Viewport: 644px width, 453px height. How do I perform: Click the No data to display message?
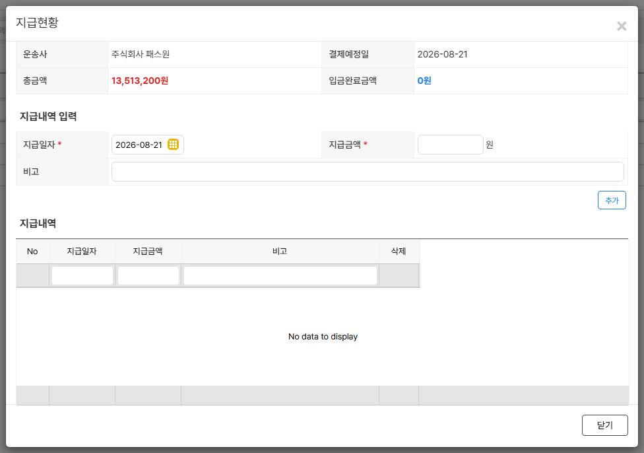pos(323,337)
